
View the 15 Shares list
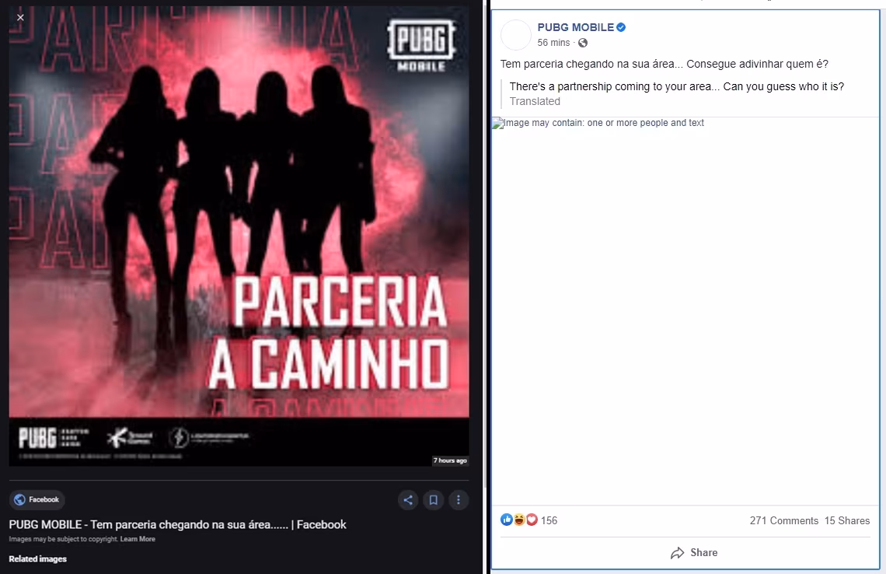coord(847,520)
